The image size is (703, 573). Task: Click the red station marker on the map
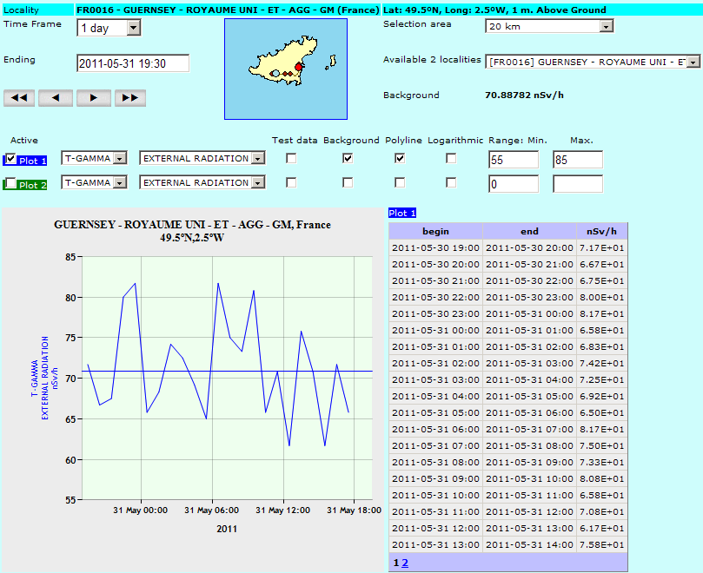point(299,67)
